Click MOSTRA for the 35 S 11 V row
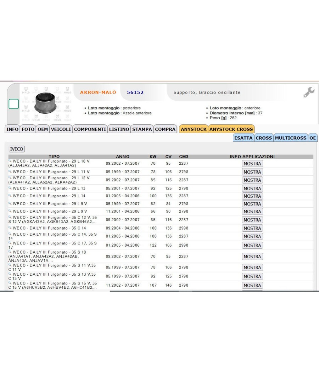 pyautogui.click(x=252, y=267)
